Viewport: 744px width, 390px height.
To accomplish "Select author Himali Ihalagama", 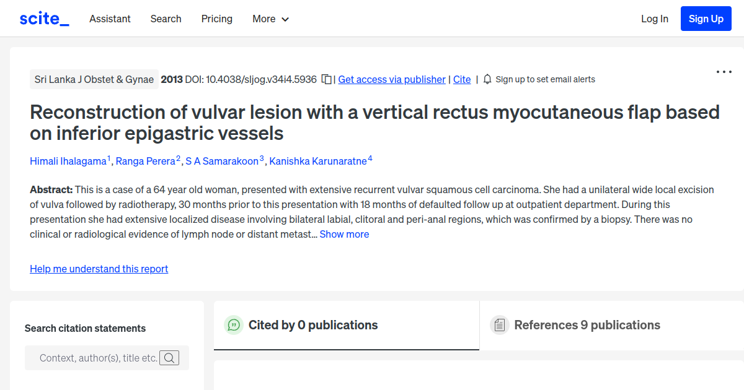I will click(68, 161).
